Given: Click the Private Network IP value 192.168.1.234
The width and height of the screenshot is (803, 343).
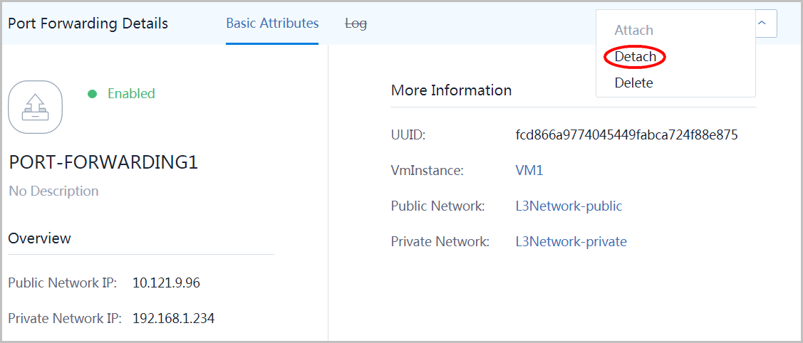Looking at the screenshot, I should (174, 319).
